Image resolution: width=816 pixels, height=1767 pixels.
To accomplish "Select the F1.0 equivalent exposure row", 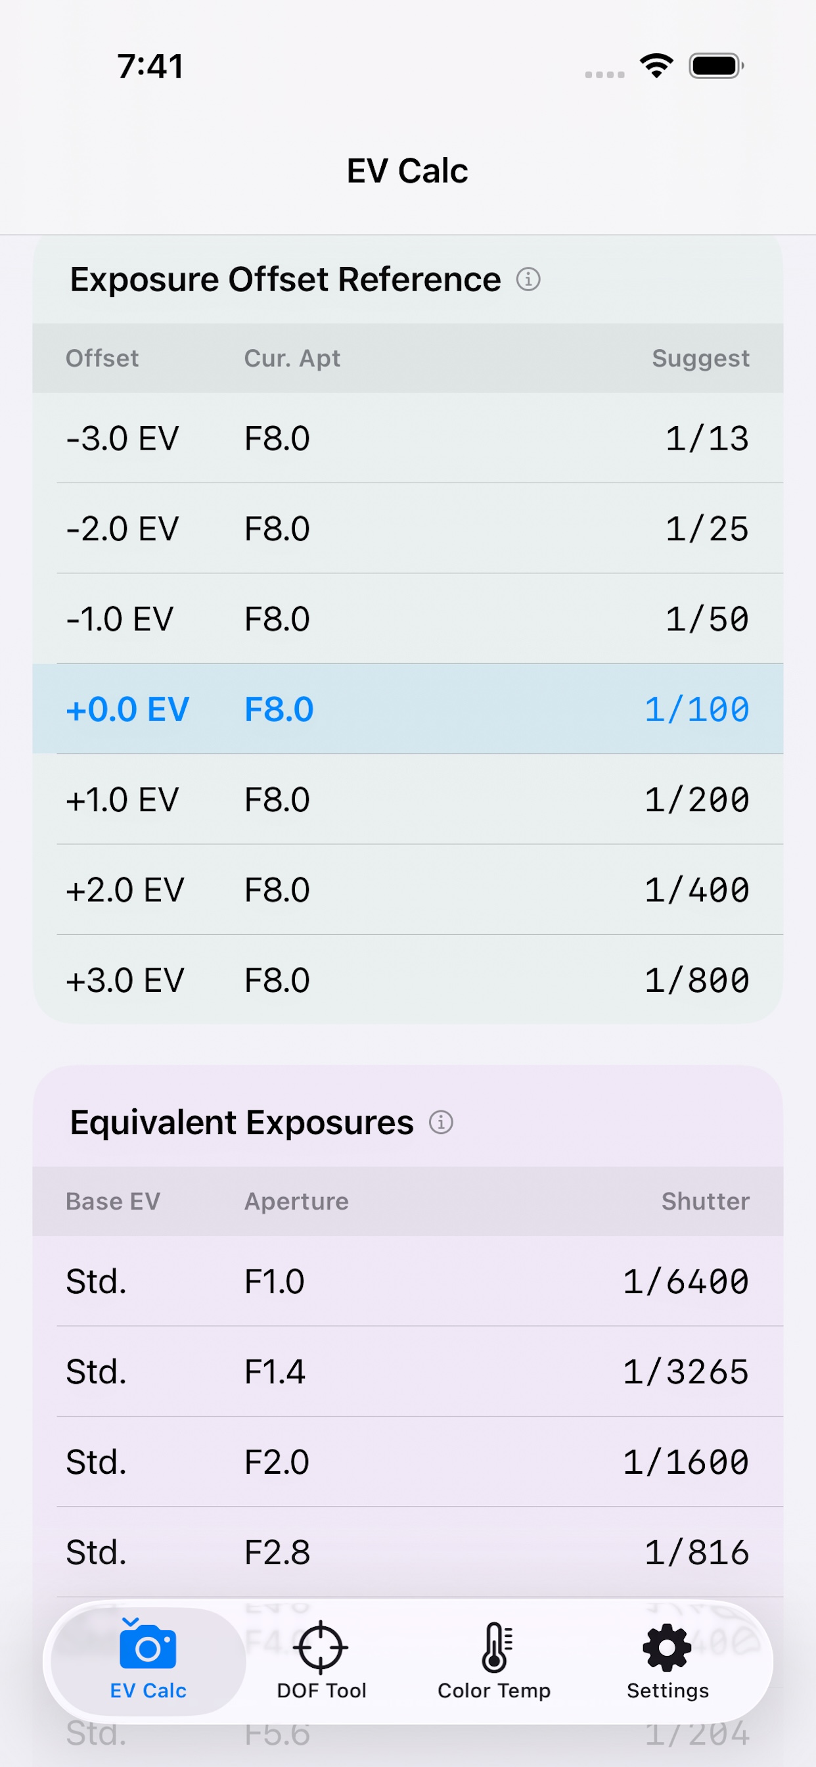I will 408,1281.
